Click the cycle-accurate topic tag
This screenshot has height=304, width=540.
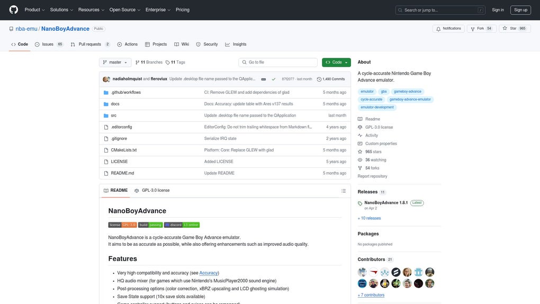371,99
